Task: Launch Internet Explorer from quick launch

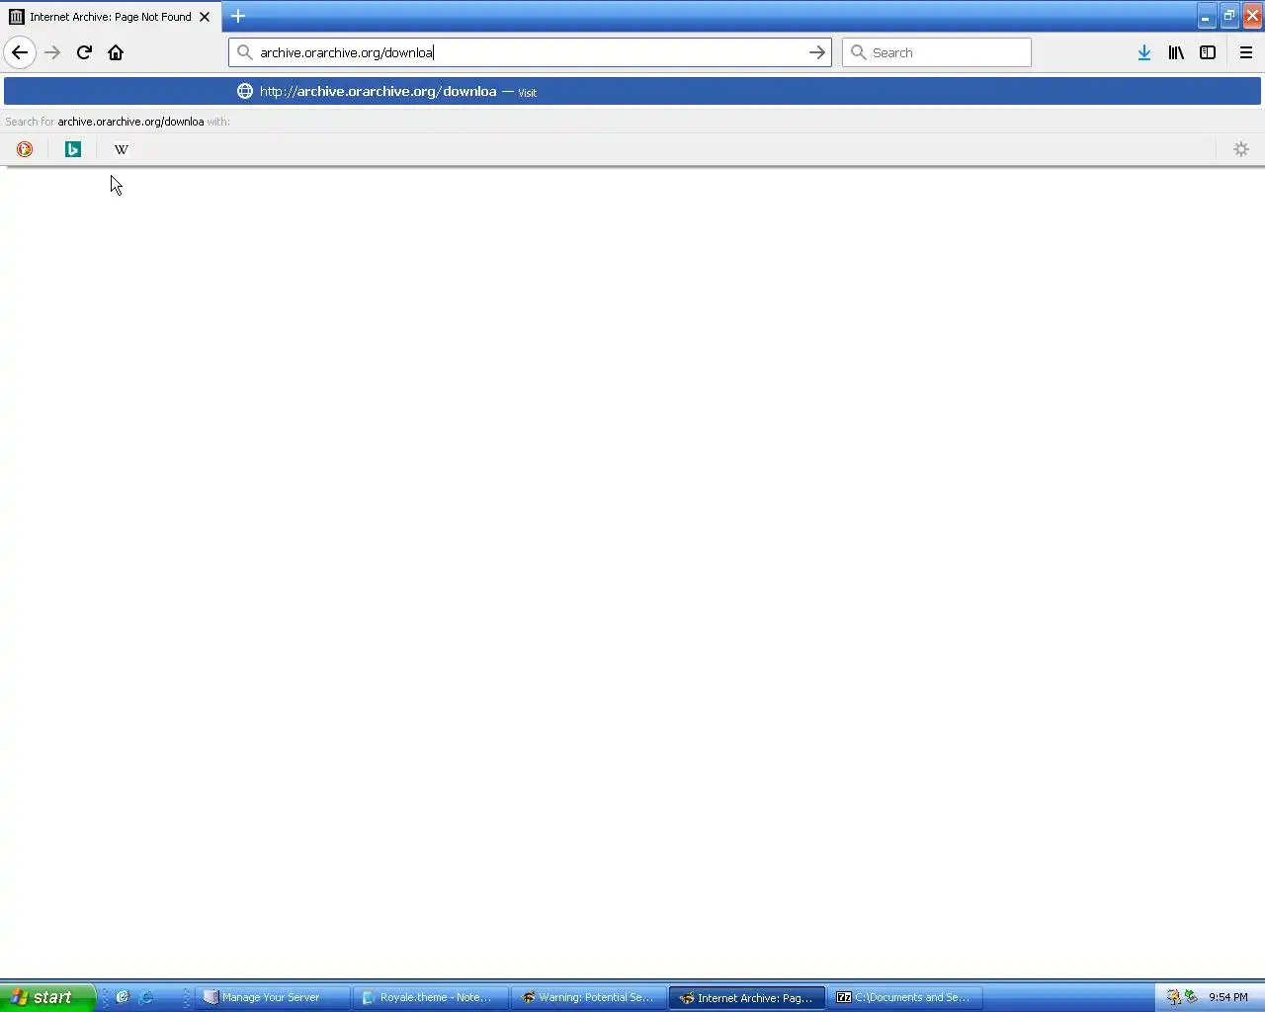Action: 146,997
